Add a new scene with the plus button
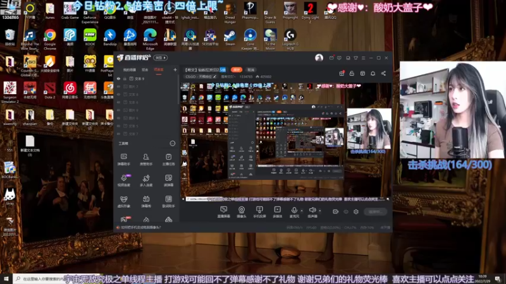The width and height of the screenshot is (506, 284). 175,70
